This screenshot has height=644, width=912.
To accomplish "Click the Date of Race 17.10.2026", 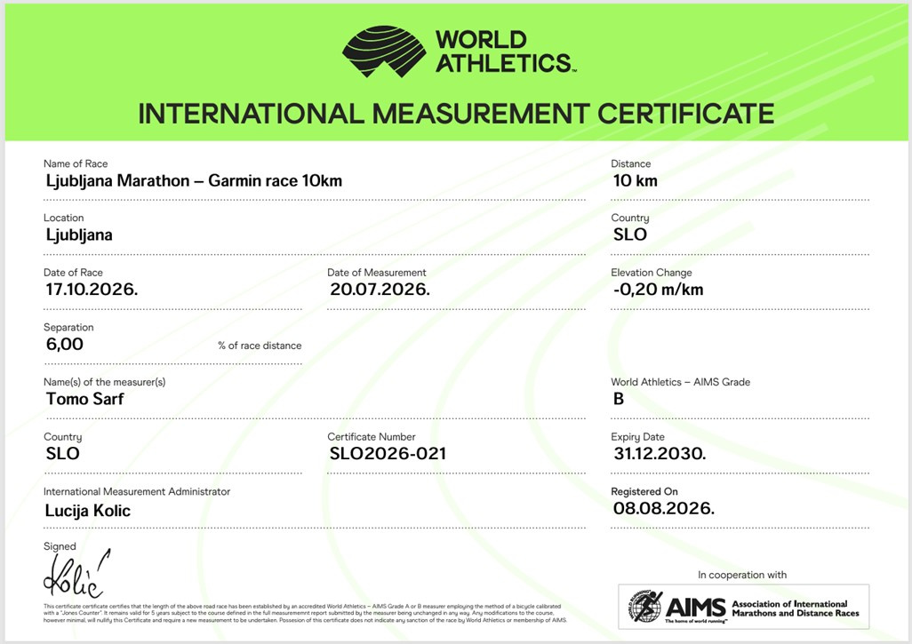I will (92, 290).
